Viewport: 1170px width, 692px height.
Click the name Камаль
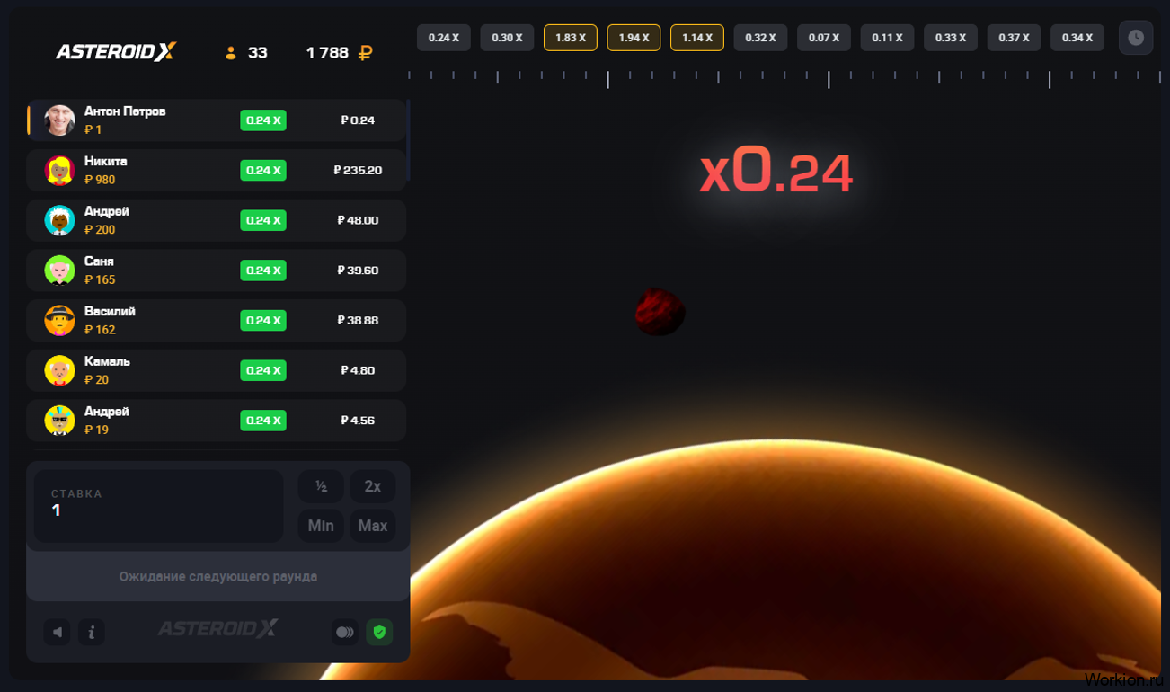point(107,361)
